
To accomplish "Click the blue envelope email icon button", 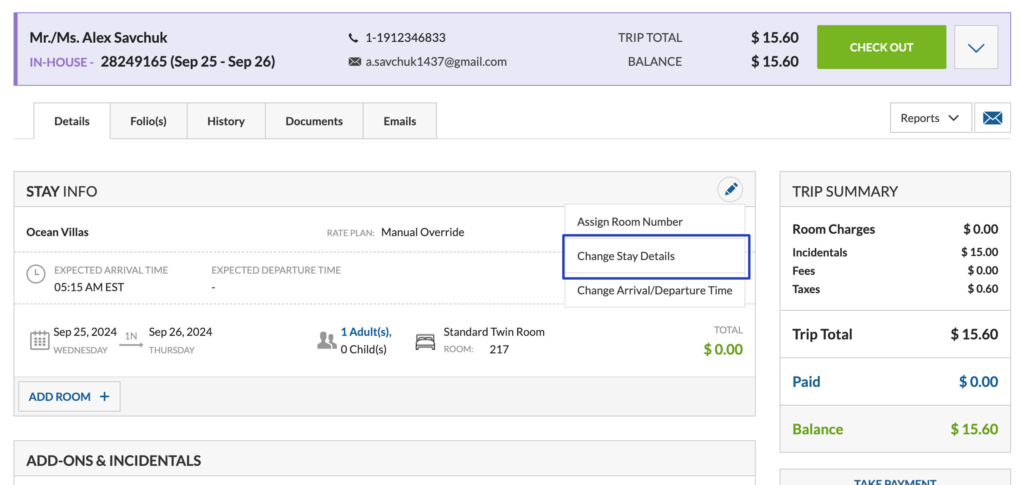I will point(992,118).
